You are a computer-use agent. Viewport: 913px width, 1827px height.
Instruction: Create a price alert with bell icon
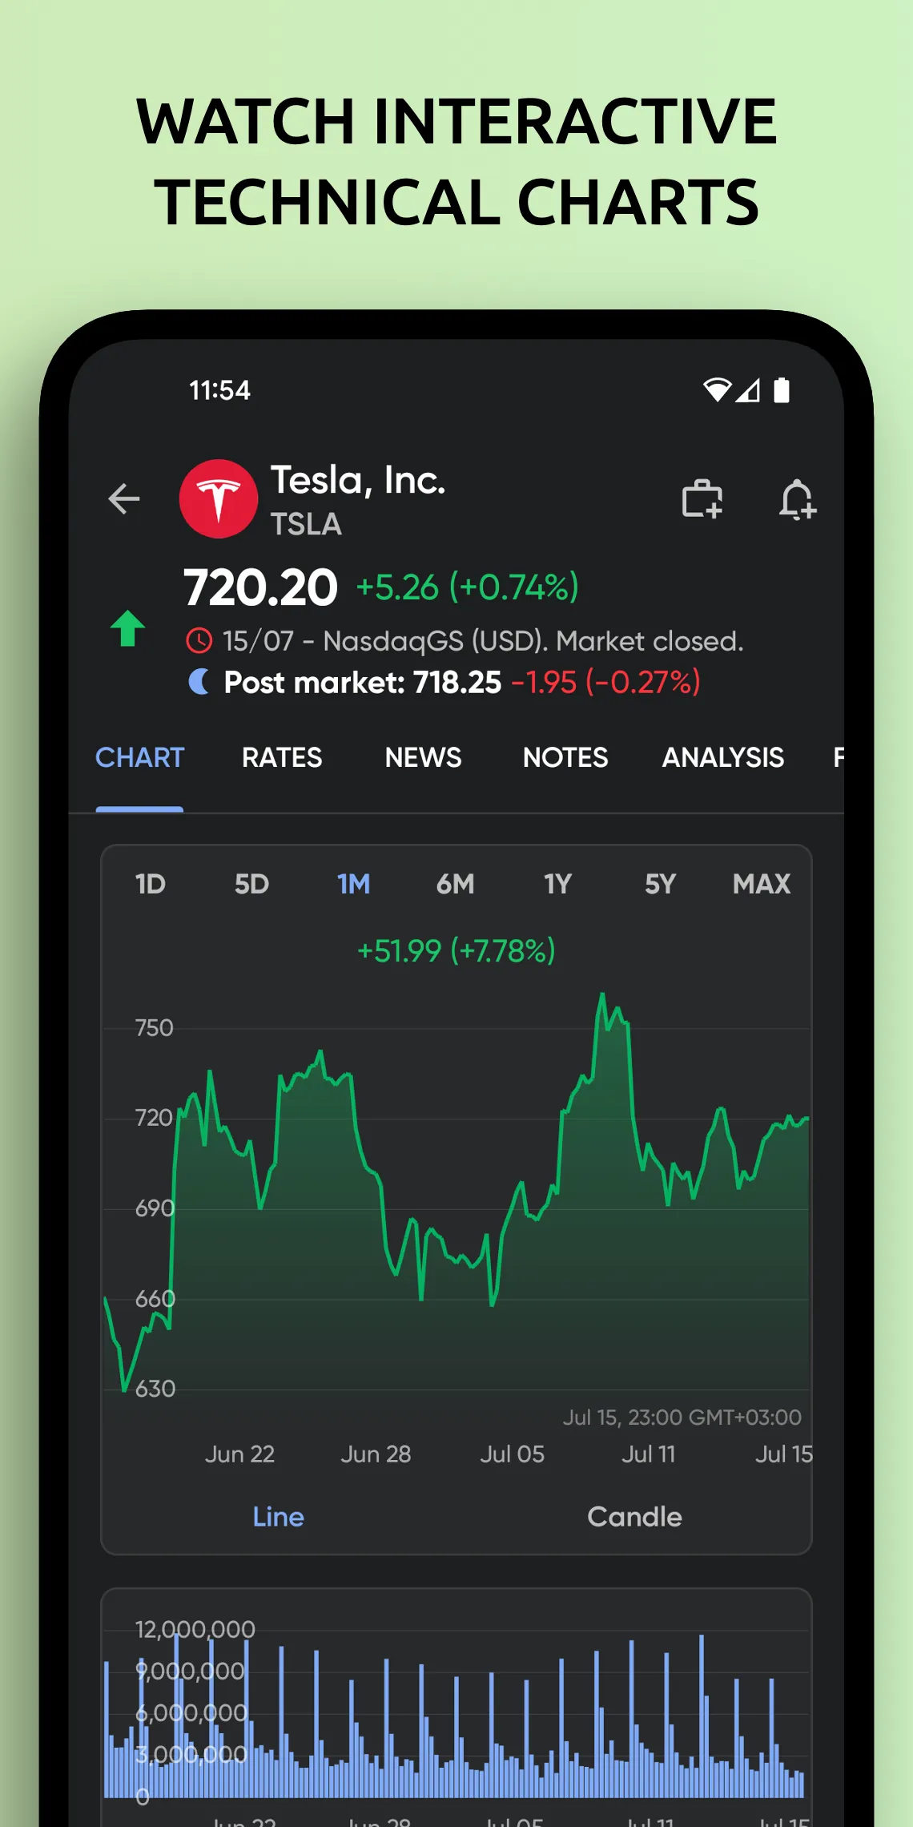pos(797,499)
